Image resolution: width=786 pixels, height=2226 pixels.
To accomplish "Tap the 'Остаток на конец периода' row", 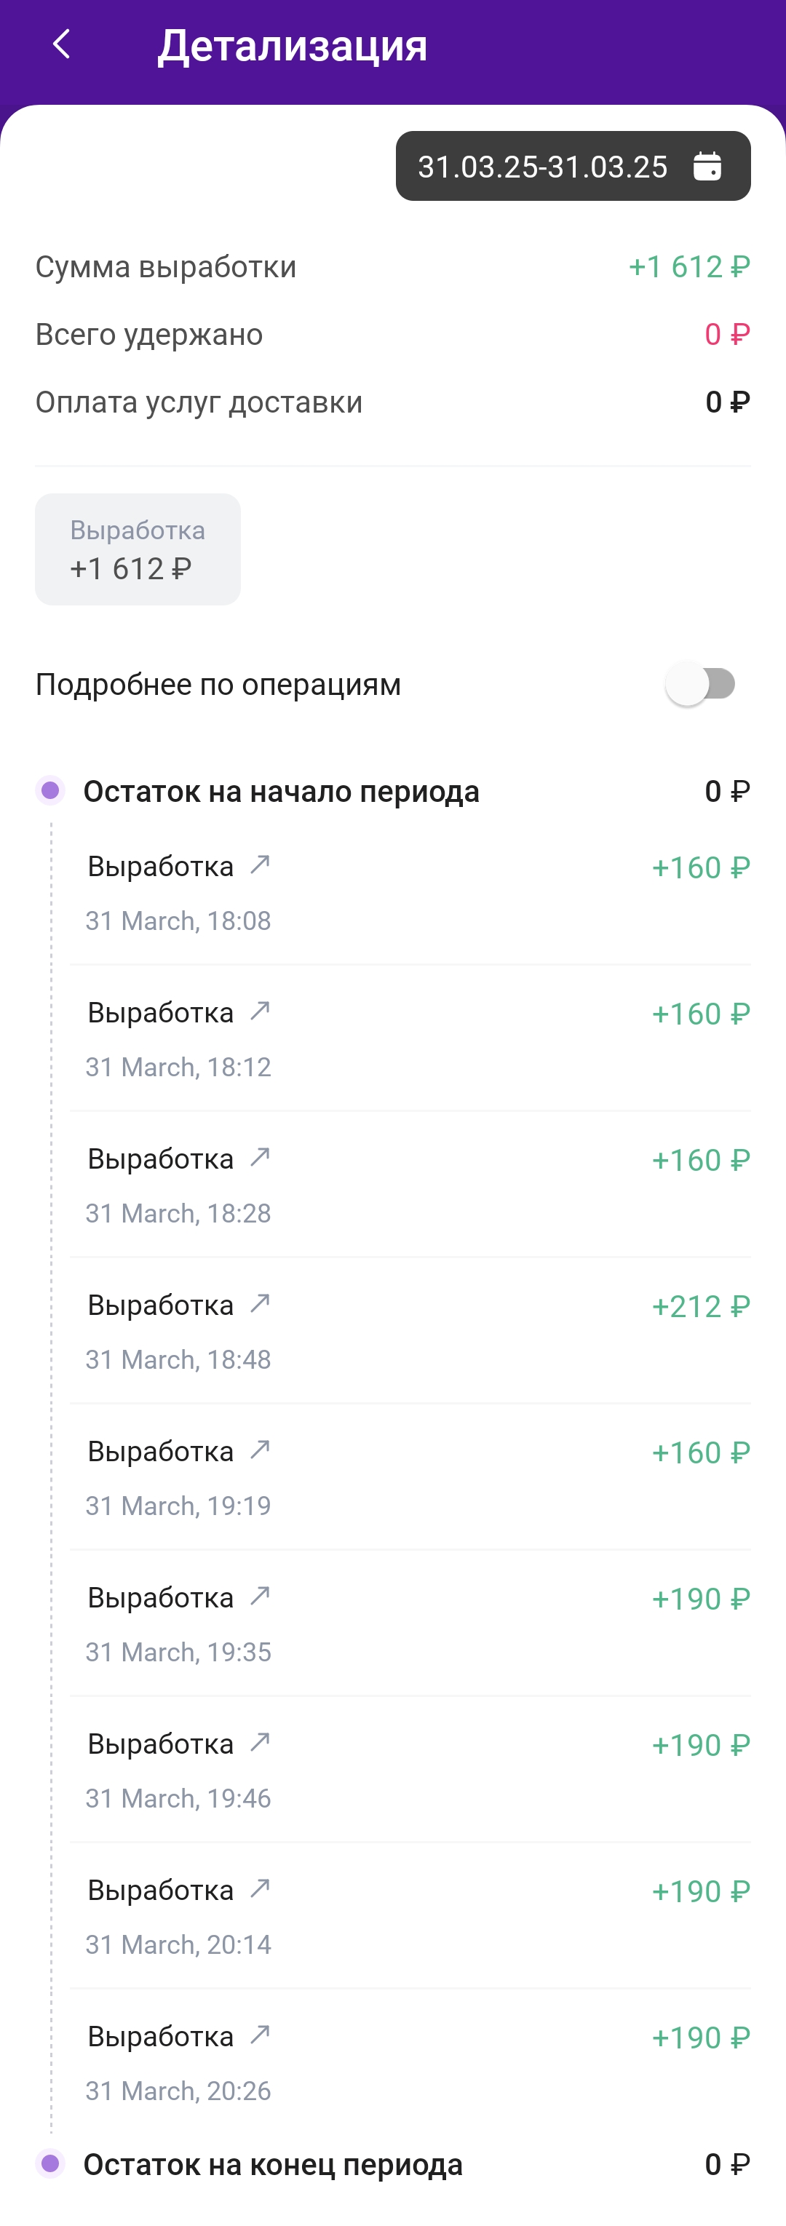I will click(x=392, y=2164).
